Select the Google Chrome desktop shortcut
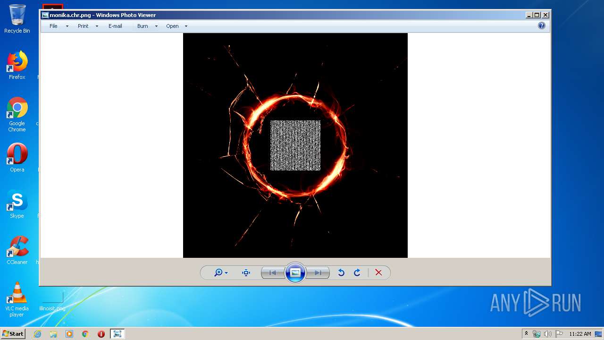 [x=17, y=114]
